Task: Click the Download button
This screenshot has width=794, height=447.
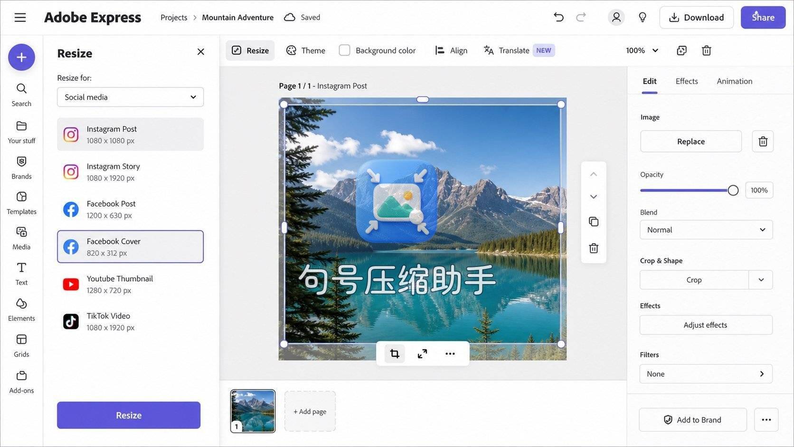Action: tap(696, 18)
